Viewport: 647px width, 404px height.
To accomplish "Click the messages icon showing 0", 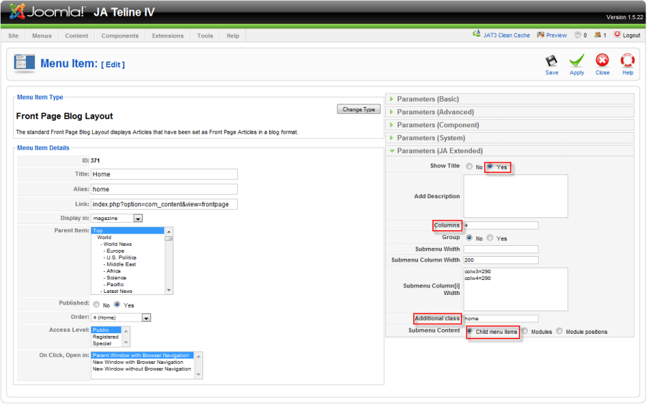I will click(x=577, y=35).
